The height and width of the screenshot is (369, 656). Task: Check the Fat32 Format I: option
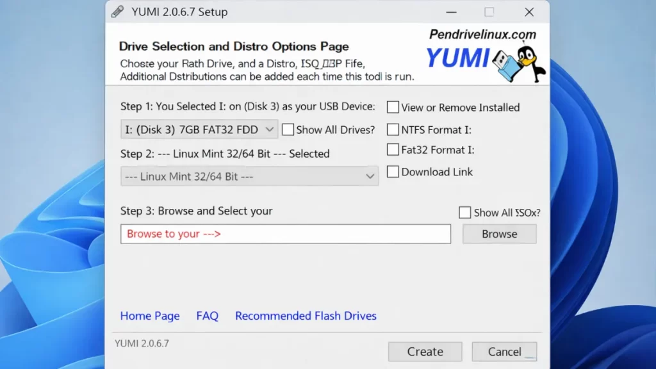393,150
